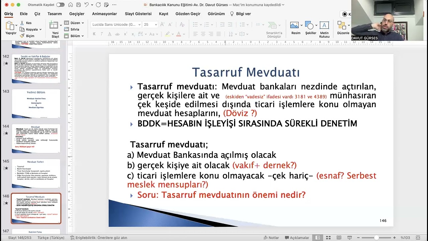Toggle the record radio button in ribbon
The height and width of the screenshot is (241, 428).
(x=345, y=14)
